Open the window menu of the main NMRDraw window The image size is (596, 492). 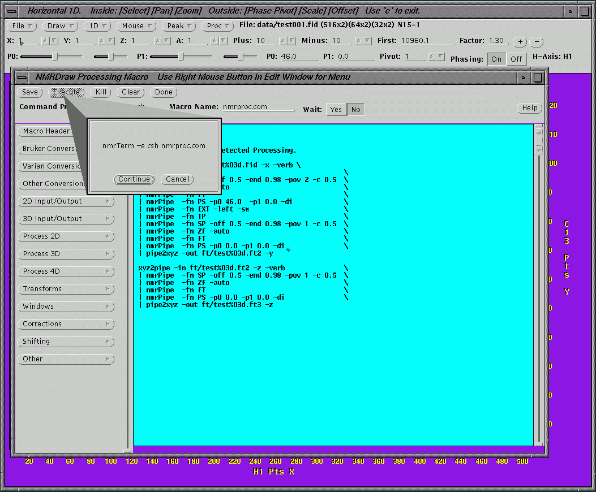(x=12, y=11)
